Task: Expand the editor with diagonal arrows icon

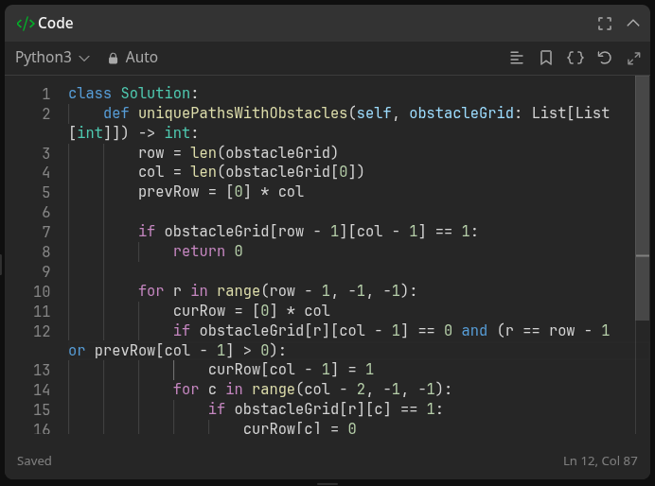Action: 633,59
